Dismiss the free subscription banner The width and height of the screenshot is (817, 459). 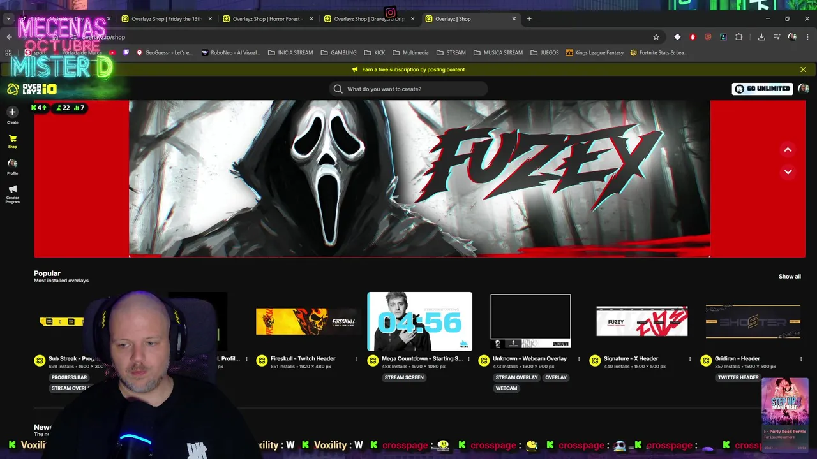[803, 69]
